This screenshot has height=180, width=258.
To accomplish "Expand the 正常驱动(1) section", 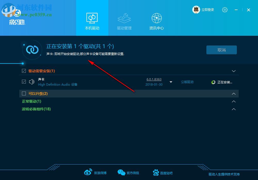I will [x=234, y=101].
